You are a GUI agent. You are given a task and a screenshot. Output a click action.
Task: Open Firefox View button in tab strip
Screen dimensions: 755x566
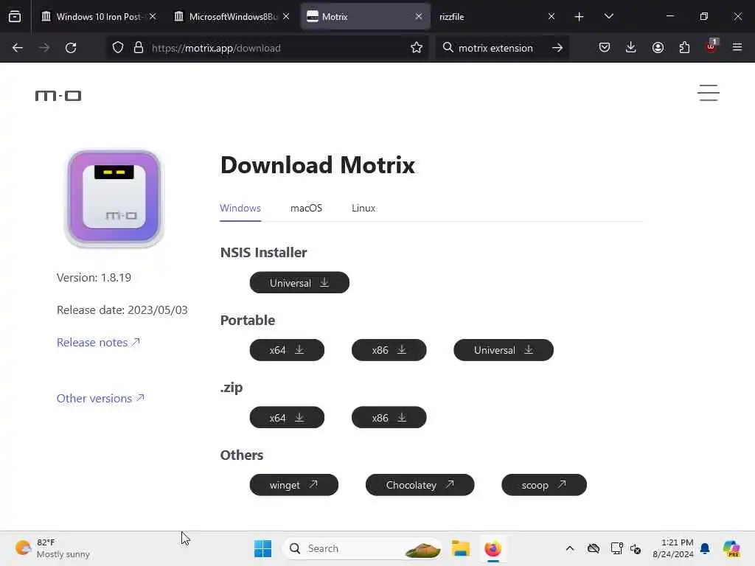point(15,16)
